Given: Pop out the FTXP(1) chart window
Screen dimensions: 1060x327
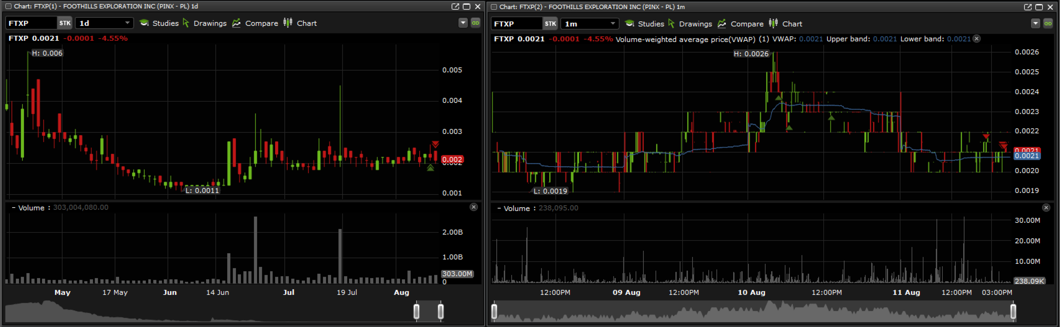Looking at the screenshot, I should point(455,6).
